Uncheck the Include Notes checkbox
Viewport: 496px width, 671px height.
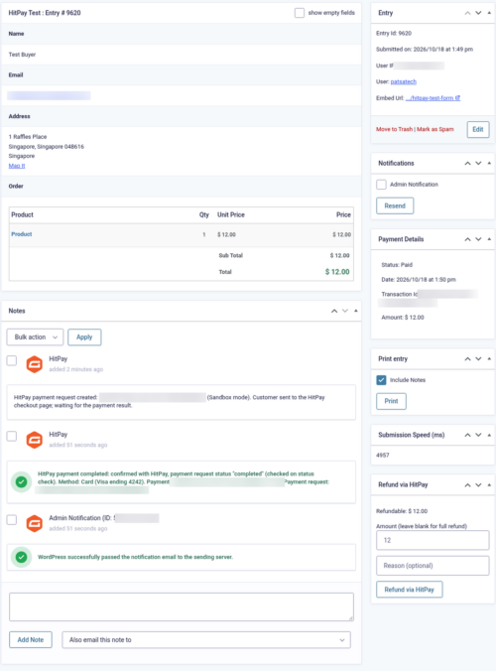tap(381, 380)
